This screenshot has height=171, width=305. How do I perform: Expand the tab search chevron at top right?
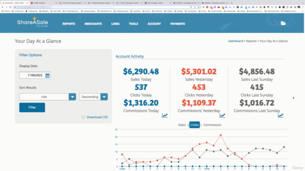tap(303, 3)
